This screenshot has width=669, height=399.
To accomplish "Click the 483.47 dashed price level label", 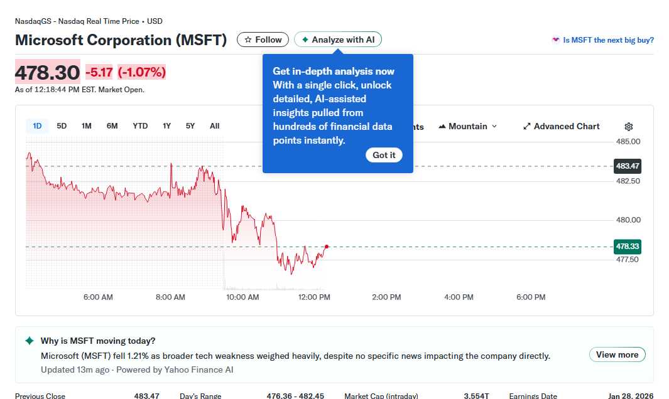I will click(627, 166).
